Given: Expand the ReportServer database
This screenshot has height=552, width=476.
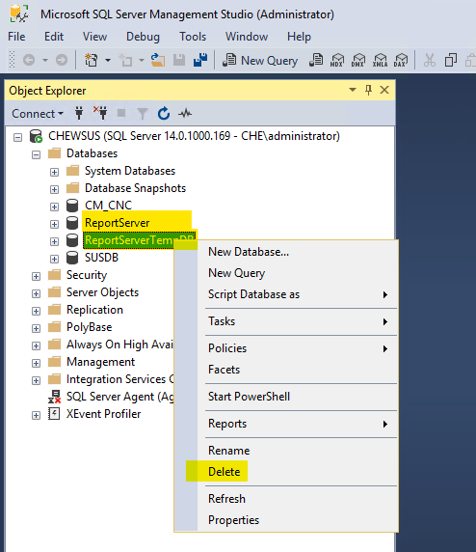Looking at the screenshot, I should point(54,224).
